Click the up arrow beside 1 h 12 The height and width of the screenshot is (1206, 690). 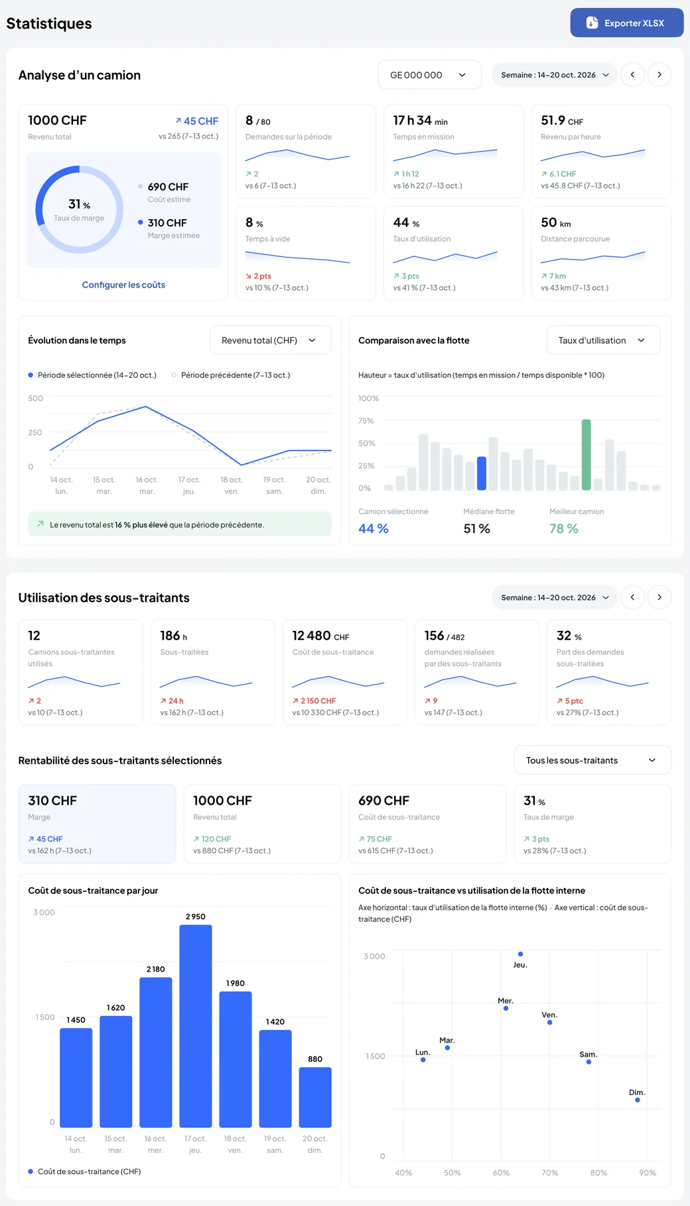(x=396, y=174)
